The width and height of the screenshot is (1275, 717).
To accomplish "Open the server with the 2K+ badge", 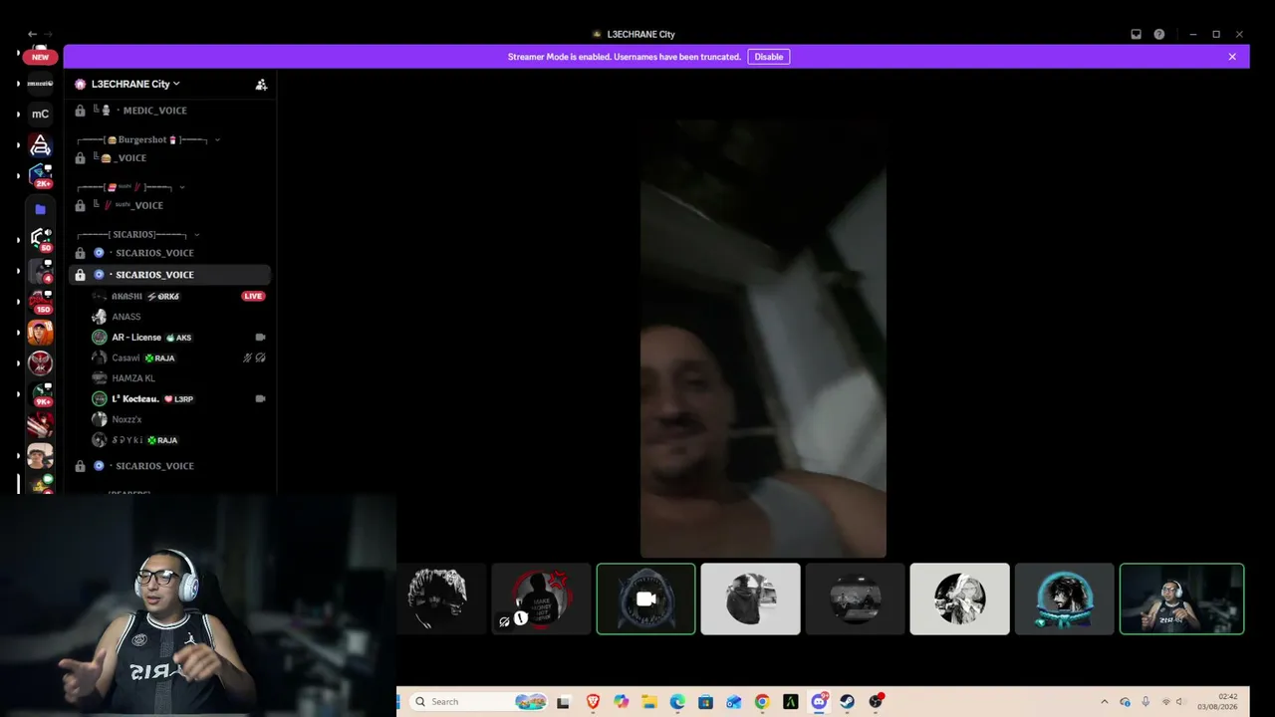I will pyautogui.click(x=40, y=175).
